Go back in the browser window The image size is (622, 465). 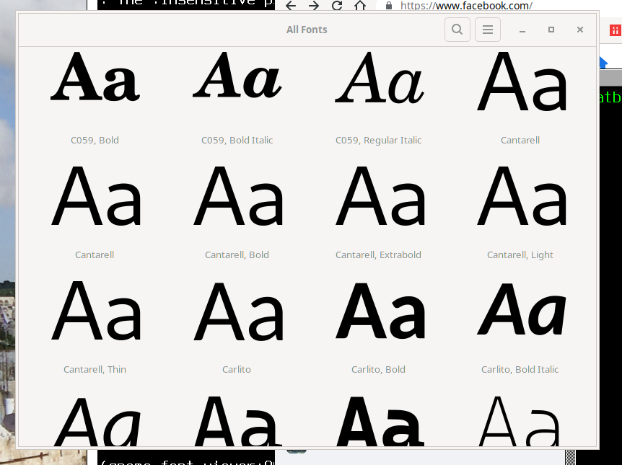click(x=291, y=6)
